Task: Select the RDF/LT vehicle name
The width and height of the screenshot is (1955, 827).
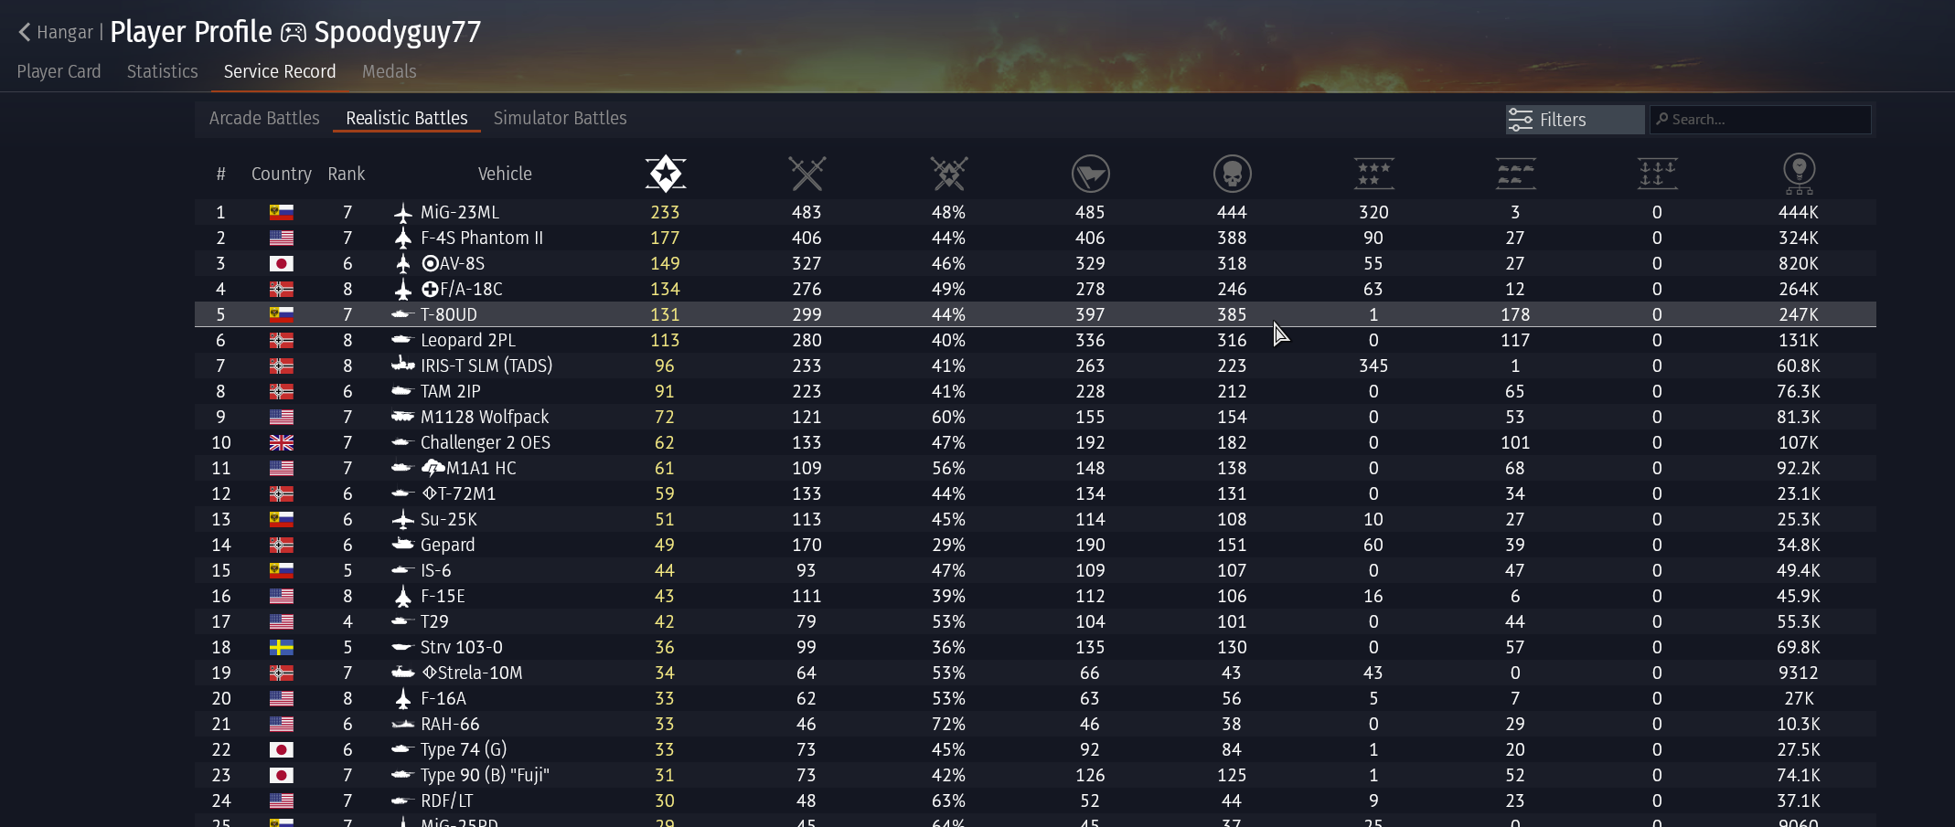Action: point(447,800)
